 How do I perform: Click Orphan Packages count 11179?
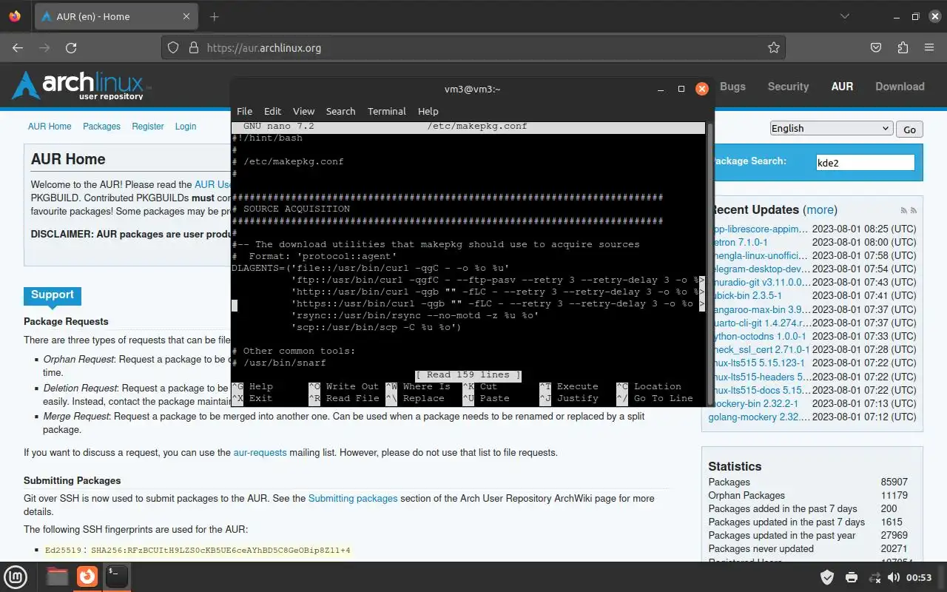[x=894, y=495]
